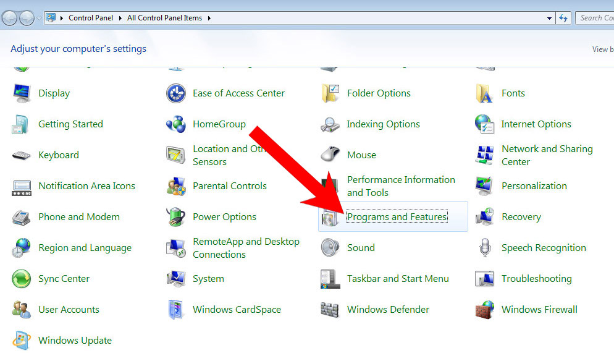This screenshot has height=353, width=614.
Task: Open the Personalization icon
Action: pos(484,186)
